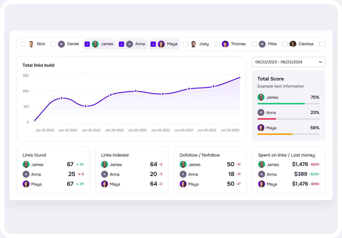Click James's 75% score value

pyautogui.click(x=315, y=97)
